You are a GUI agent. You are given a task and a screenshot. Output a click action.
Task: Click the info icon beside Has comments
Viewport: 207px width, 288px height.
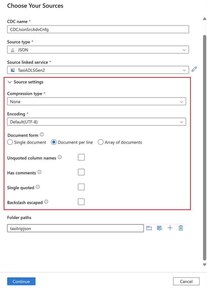click(x=39, y=172)
